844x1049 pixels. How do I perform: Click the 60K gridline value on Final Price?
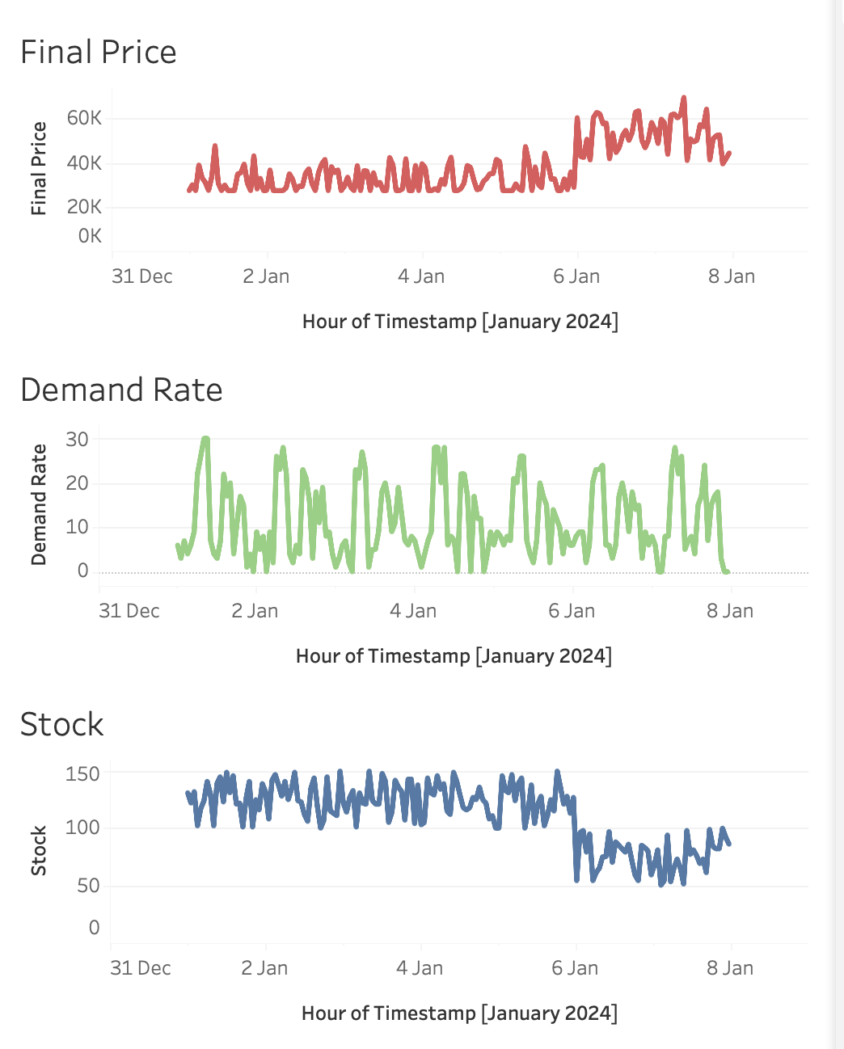87,117
